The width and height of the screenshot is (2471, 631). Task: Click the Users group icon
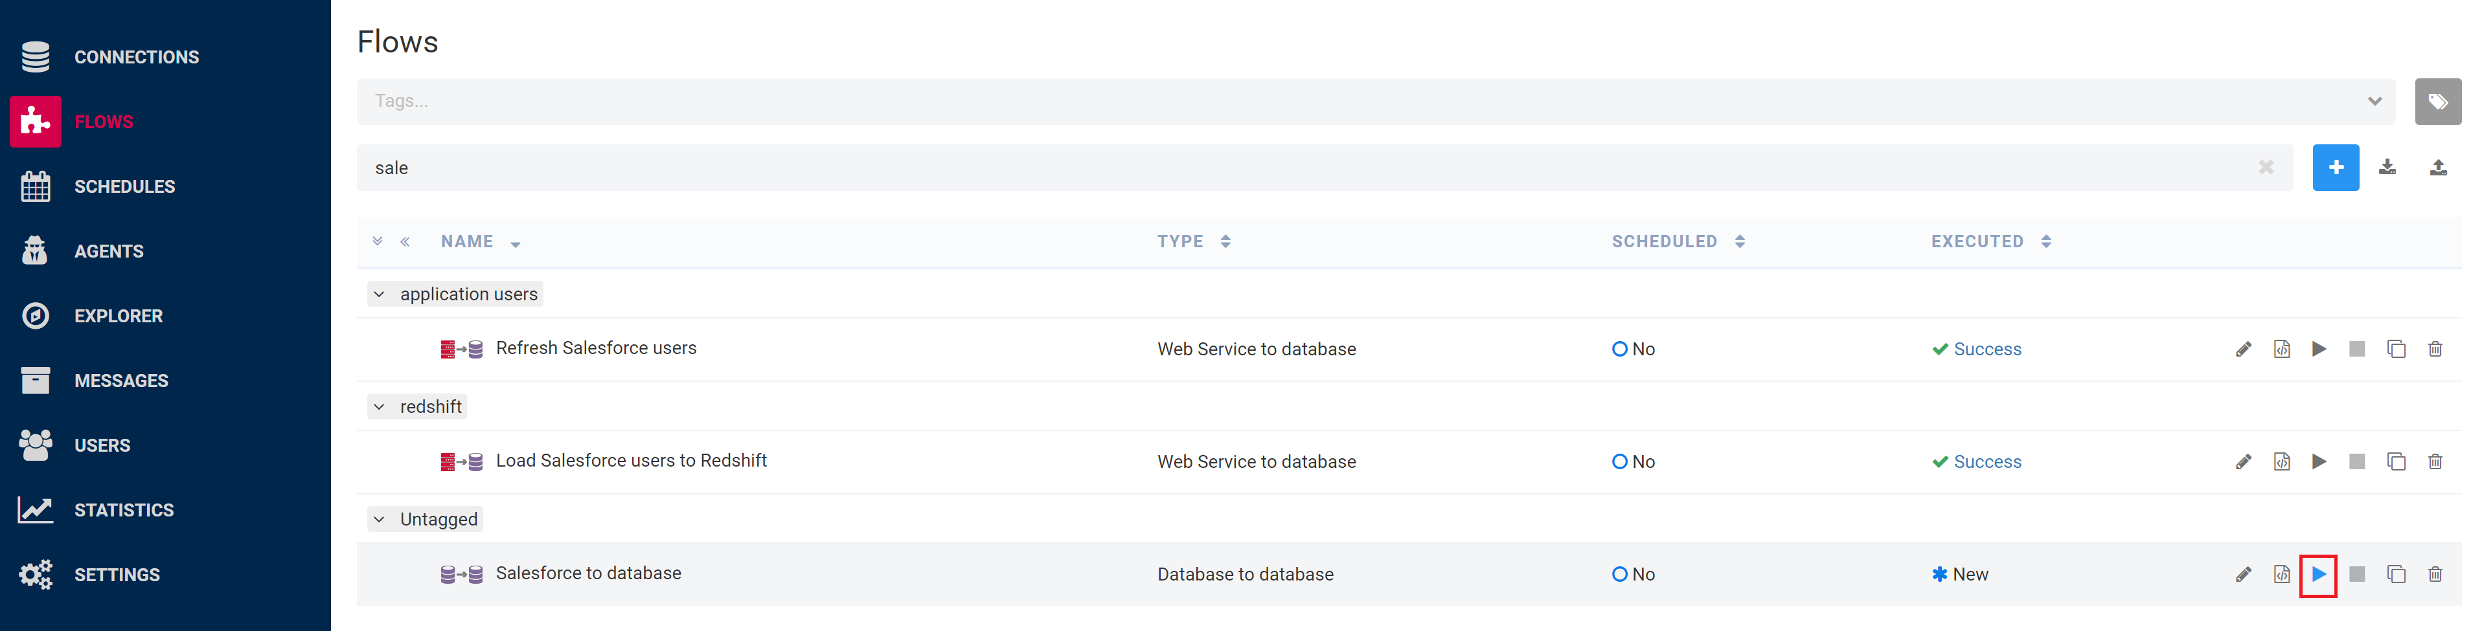coord(36,445)
